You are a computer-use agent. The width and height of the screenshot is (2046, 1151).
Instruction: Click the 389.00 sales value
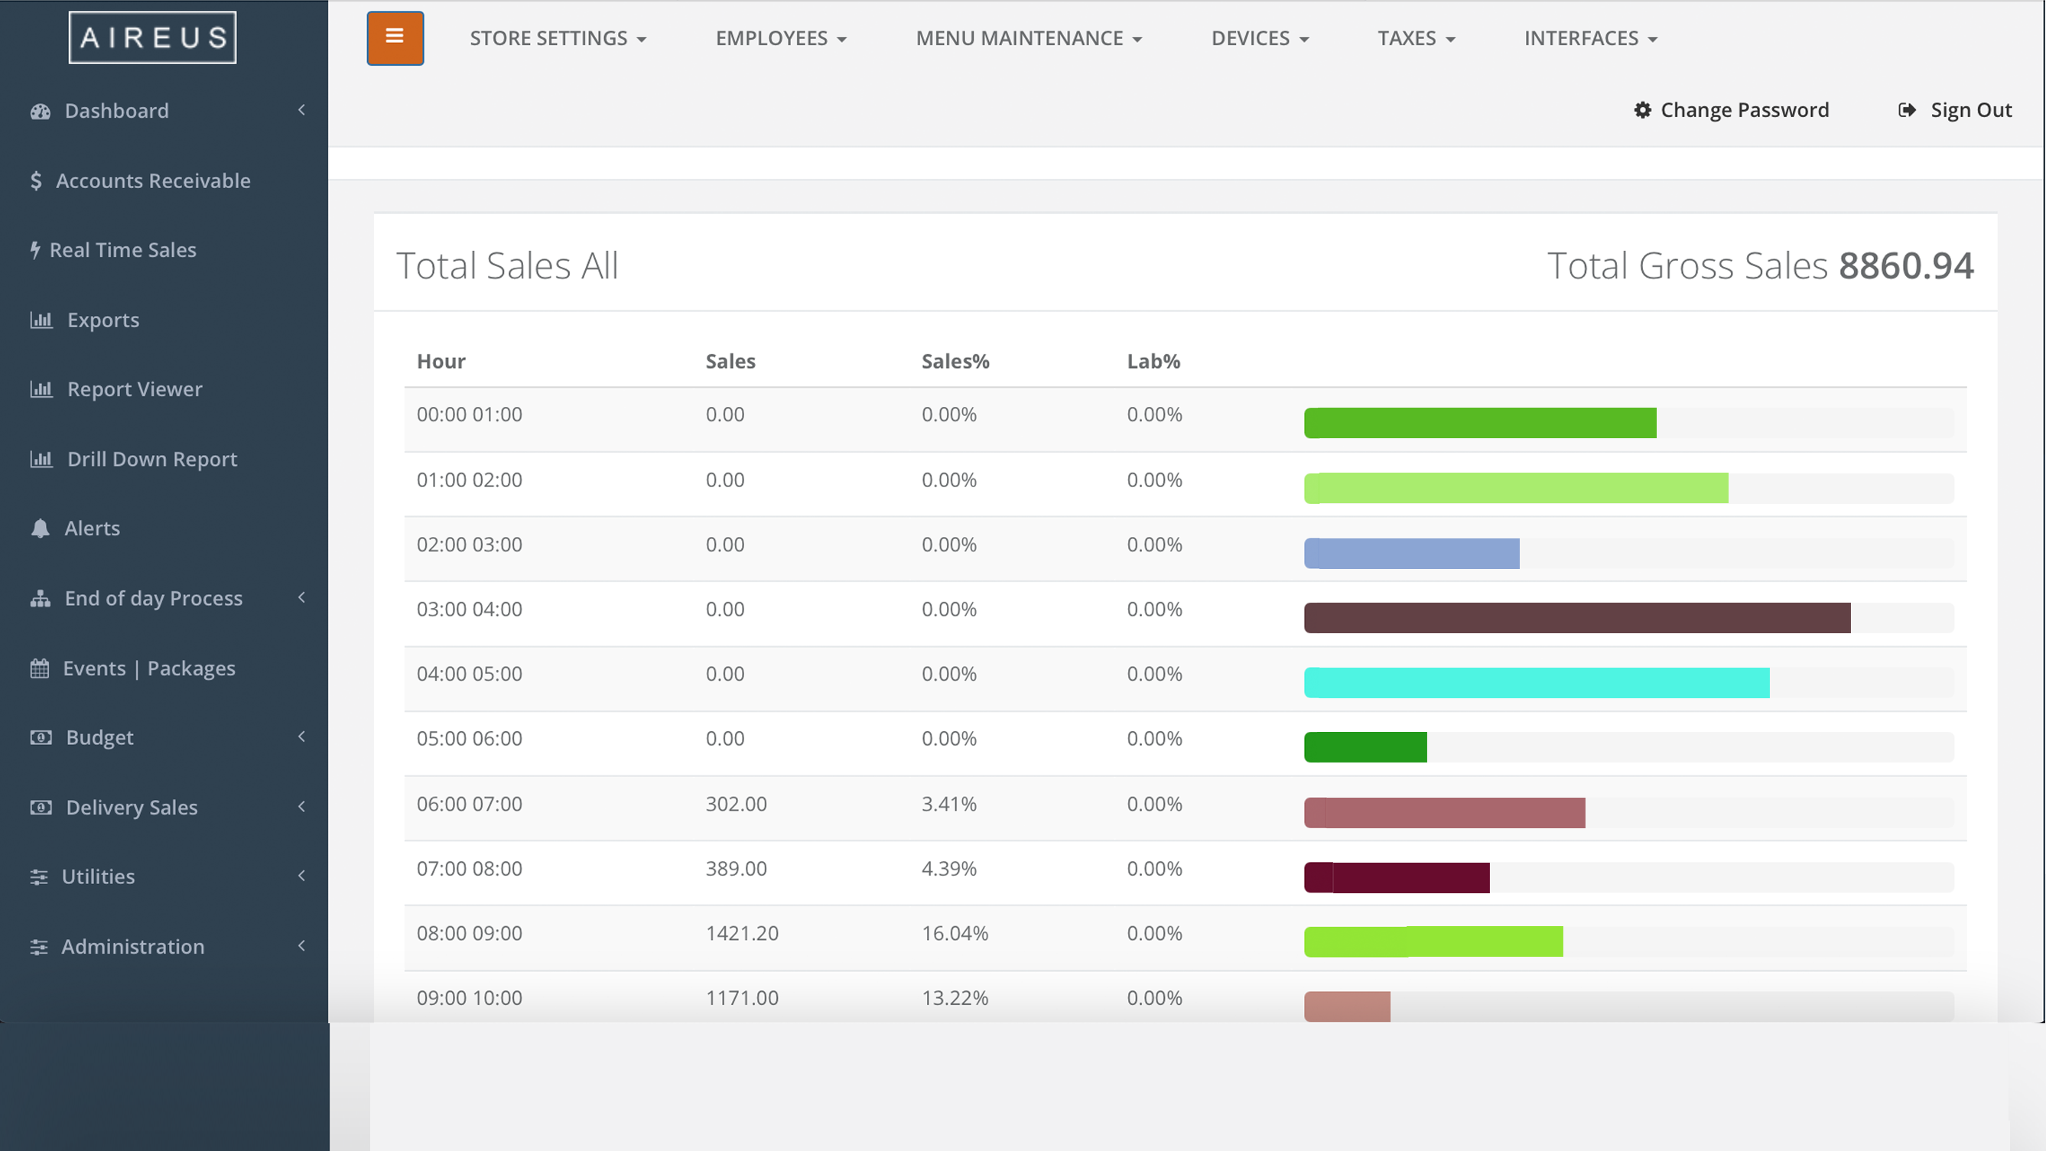coord(737,868)
